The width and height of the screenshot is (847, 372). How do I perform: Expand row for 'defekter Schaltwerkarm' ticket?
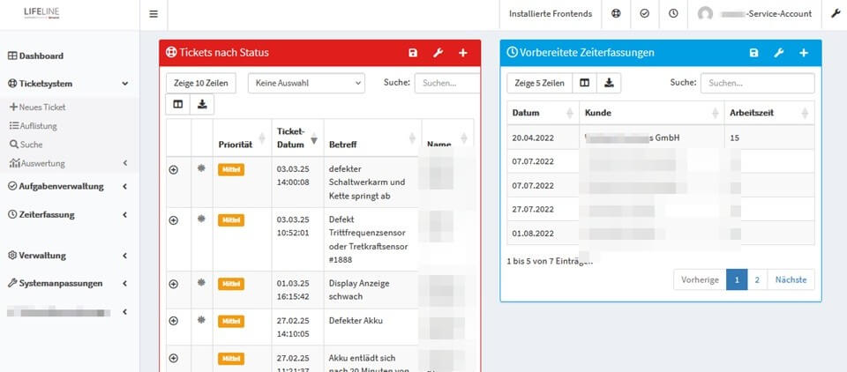174,169
